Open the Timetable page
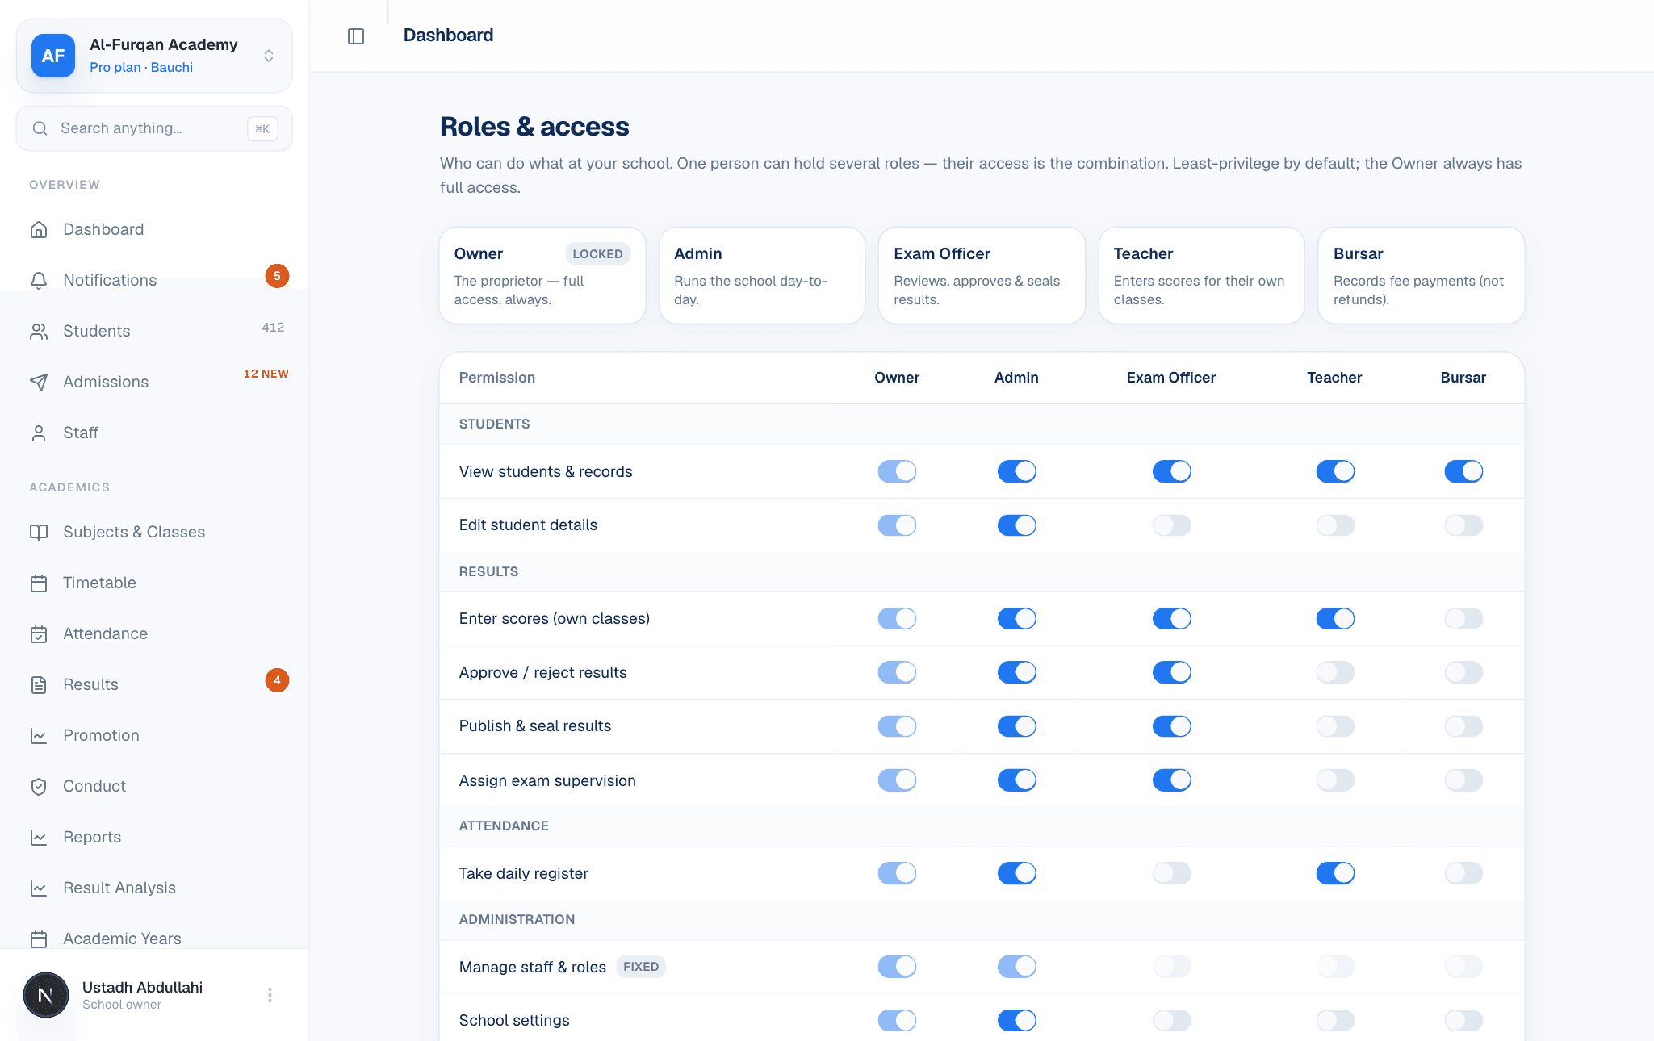The image size is (1654, 1041). (x=154, y=583)
